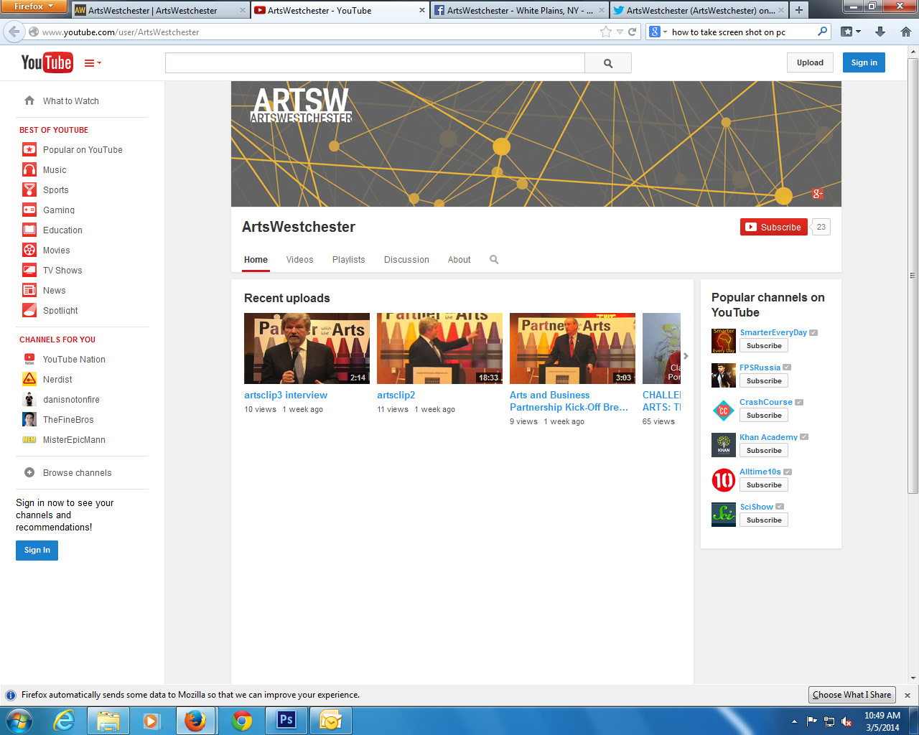This screenshot has width=919, height=735.
Task: Open the FPSRussia channel link
Action: 760,367
